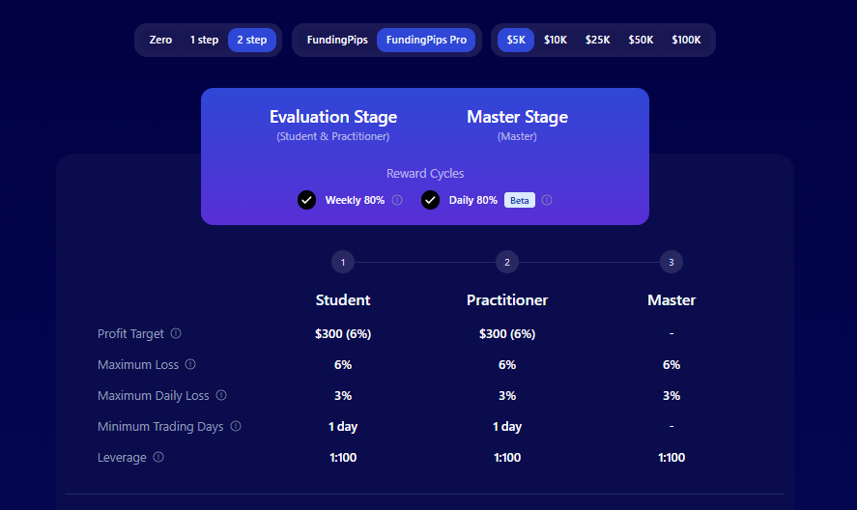857x510 pixels.
Task: Open the Maximum Loss info icon
Action: point(190,364)
